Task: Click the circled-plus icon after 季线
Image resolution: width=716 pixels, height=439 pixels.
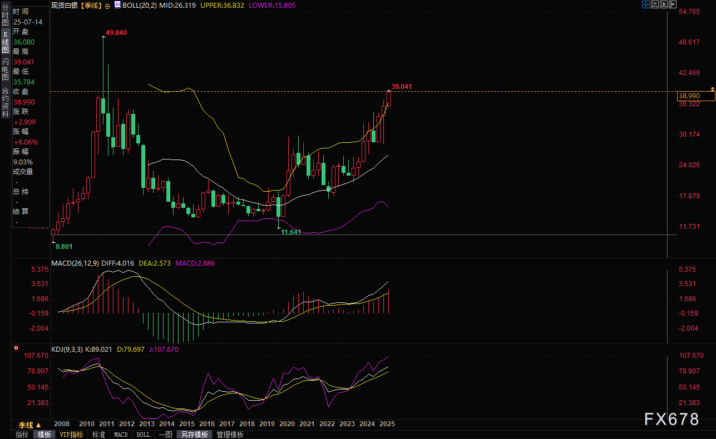Action: pyautogui.click(x=107, y=6)
